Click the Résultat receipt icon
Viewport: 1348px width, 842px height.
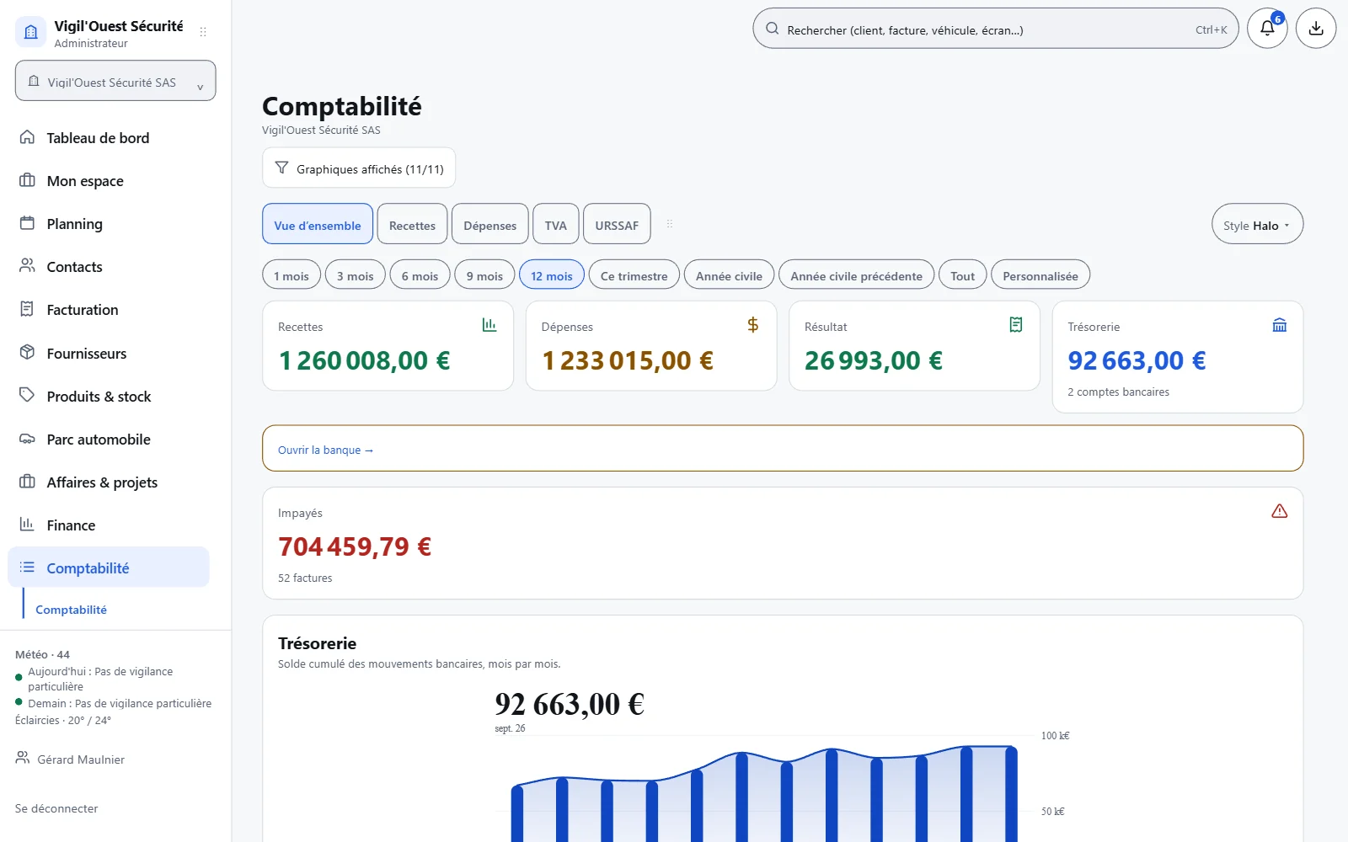pos(1016,325)
